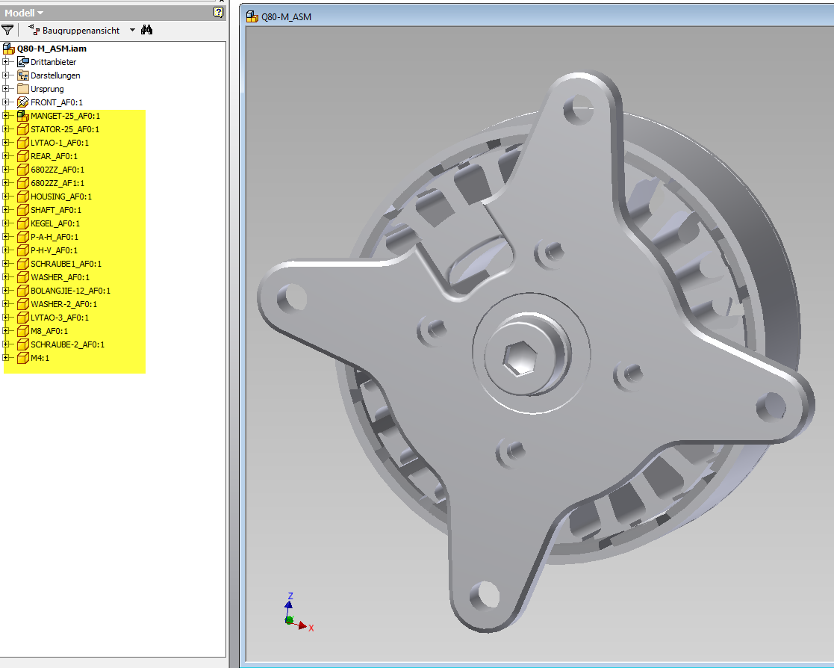Select the Drittanbieter label

click(53, 62)
